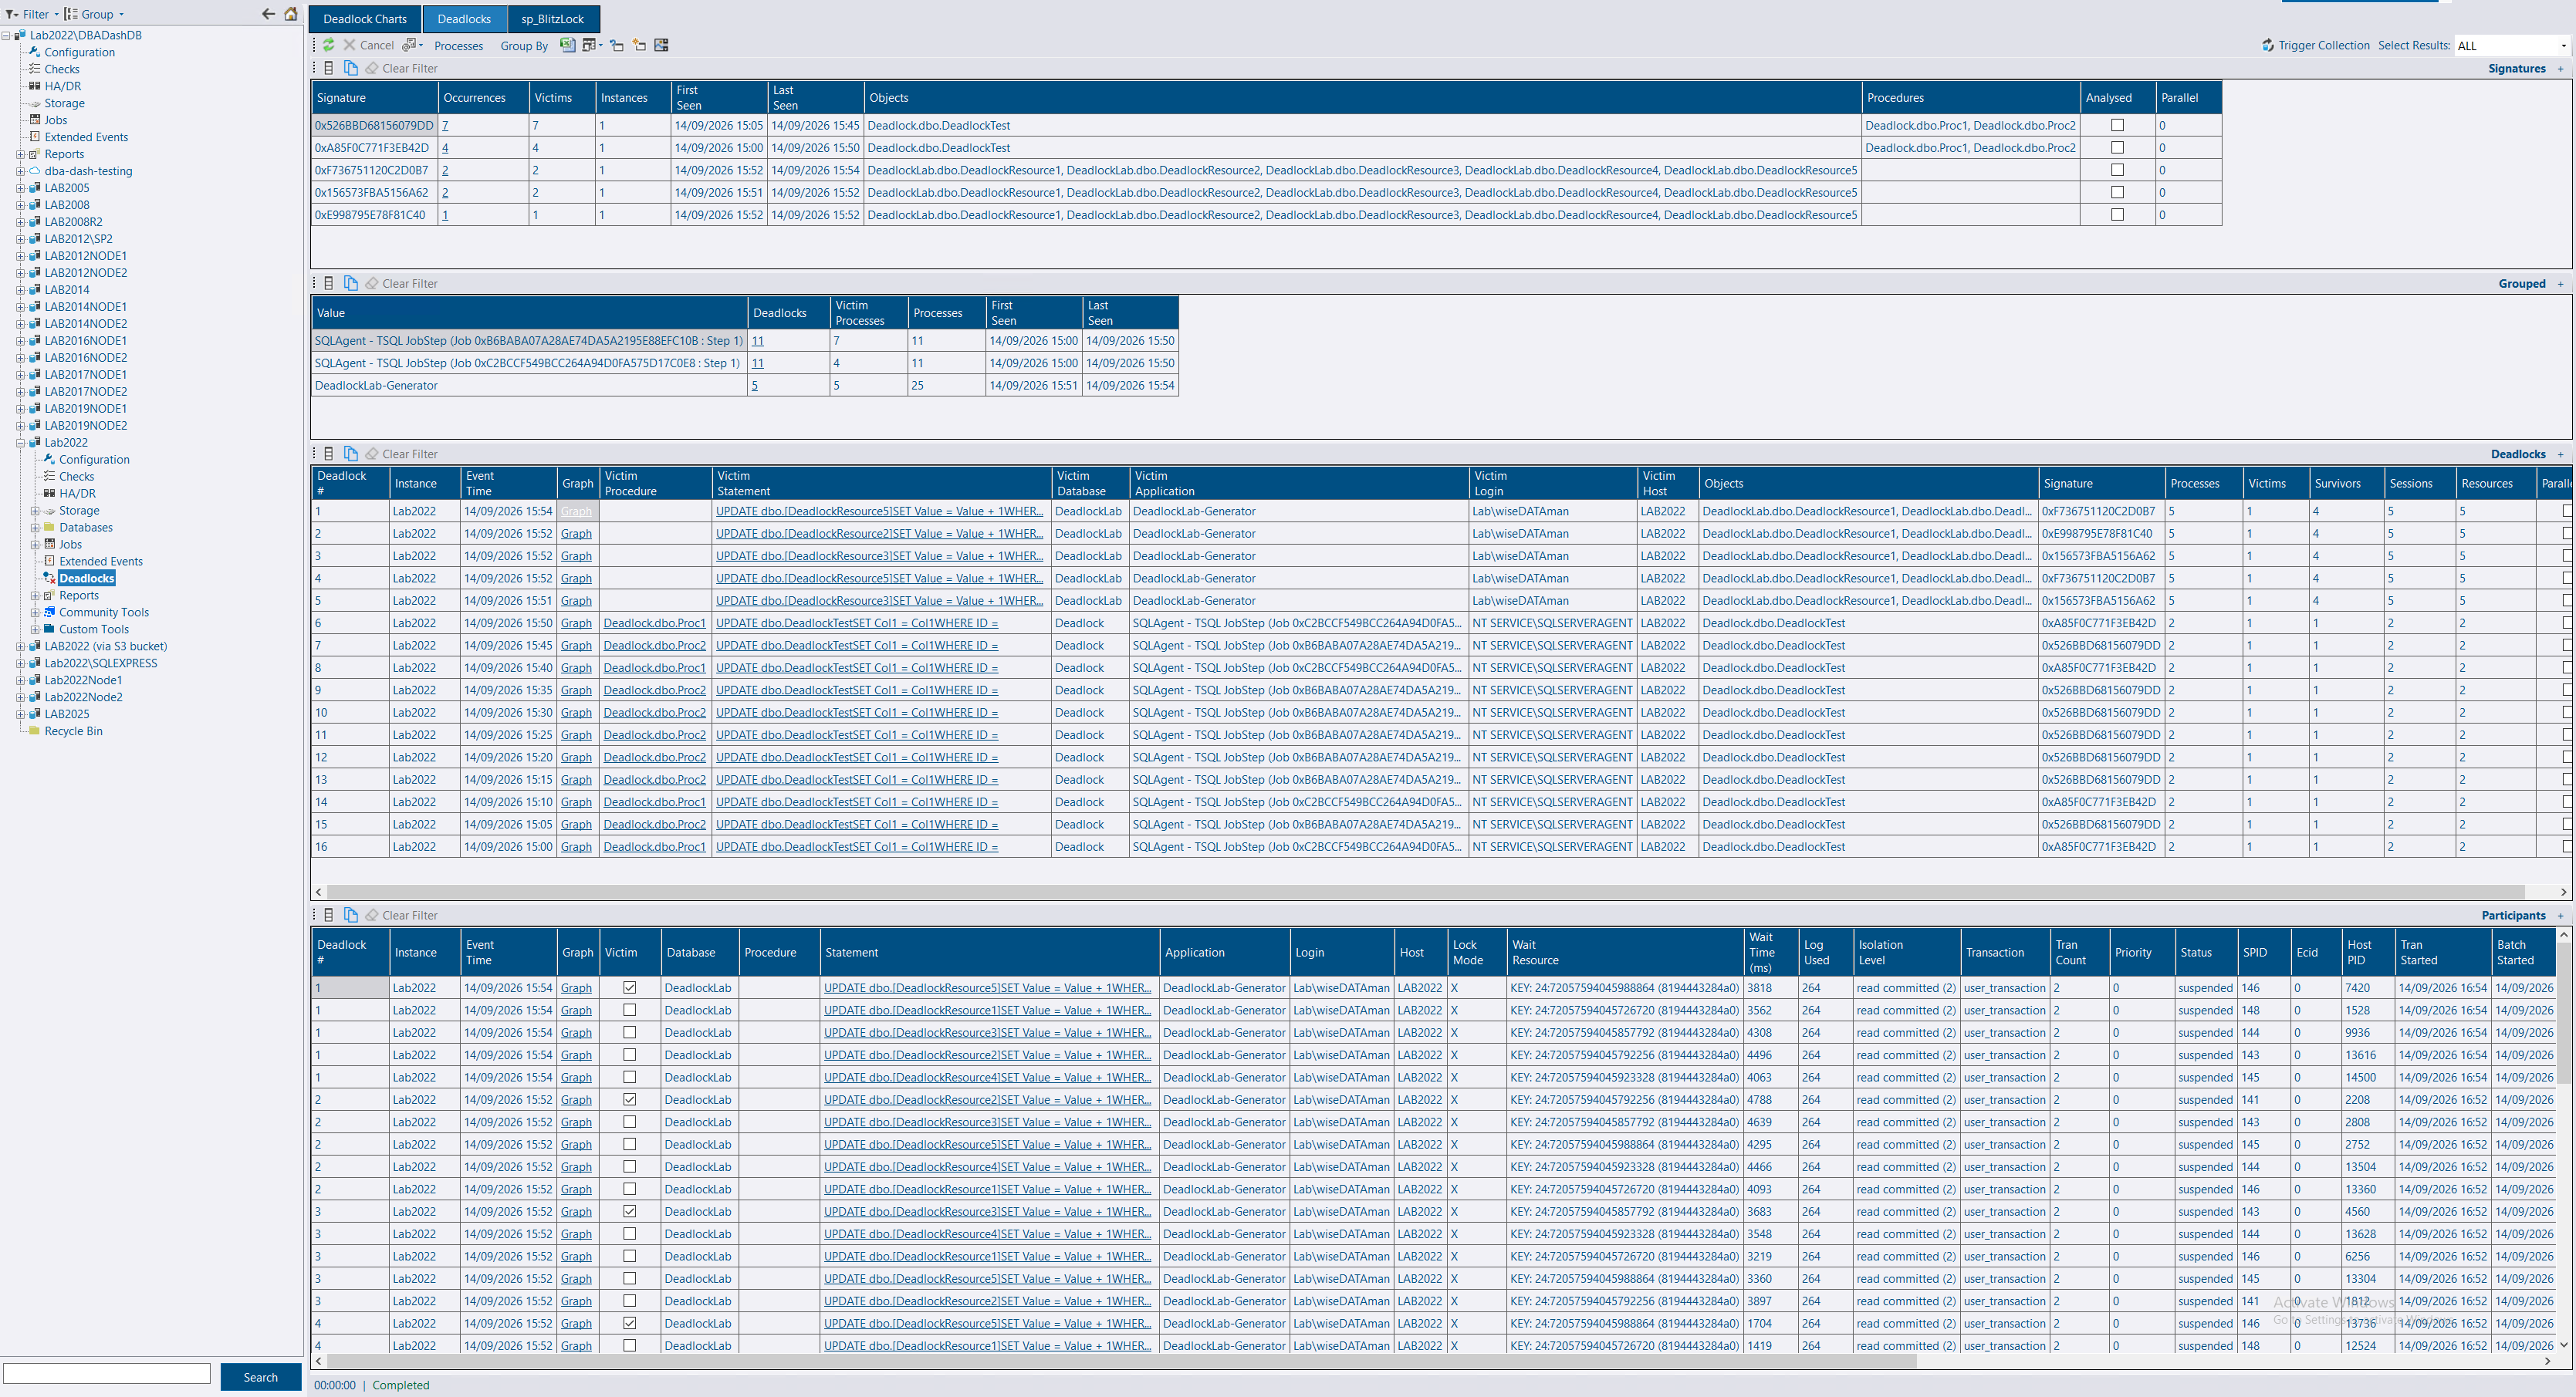This screenshot has width=2576, height=1397.
Task: Switch to the Deadlock Charts tab
Action: [365, 19]
